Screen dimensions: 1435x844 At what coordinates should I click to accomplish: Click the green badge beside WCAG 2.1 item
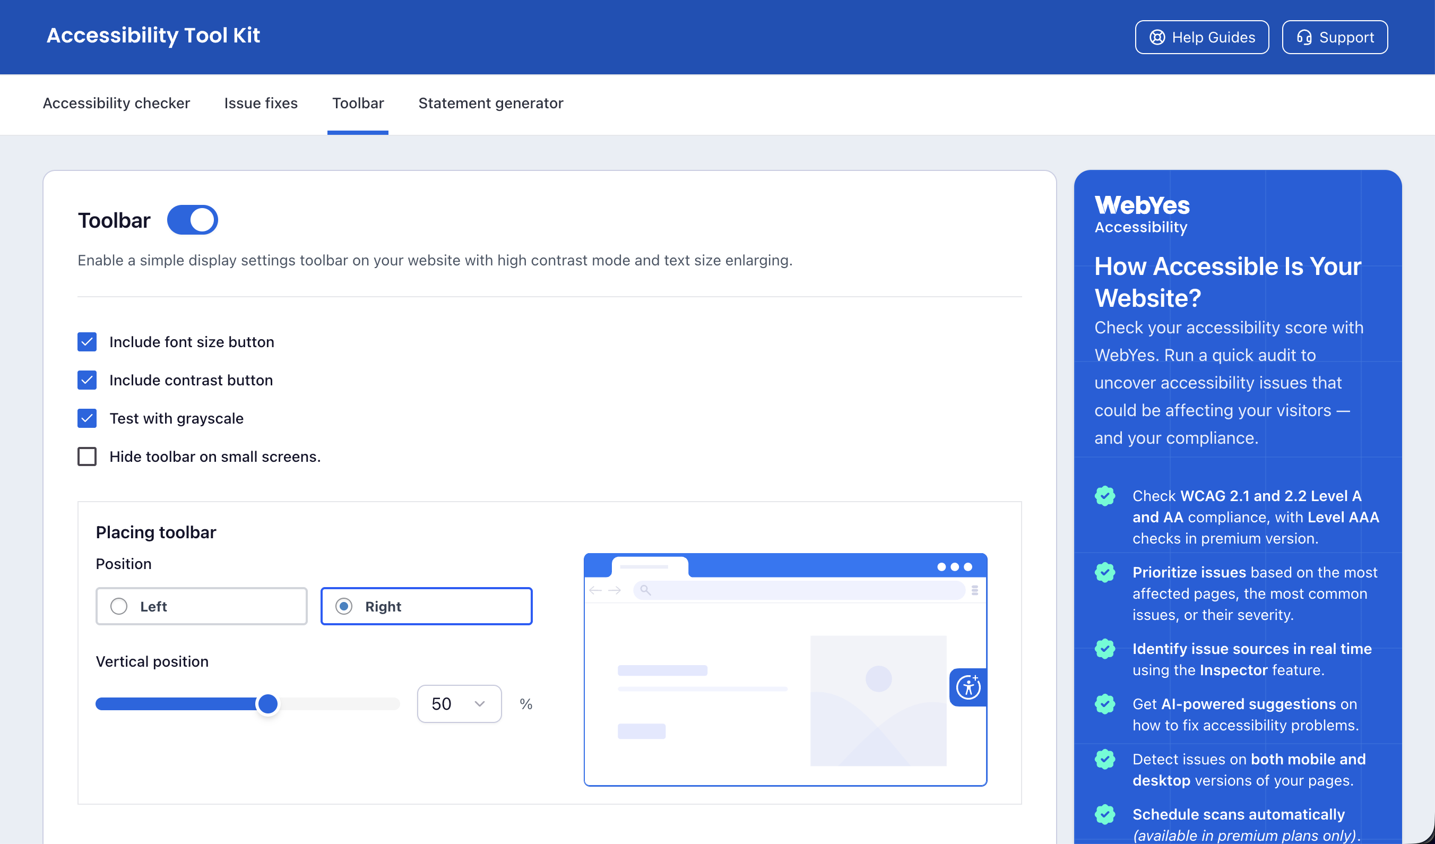point(1105,496)
